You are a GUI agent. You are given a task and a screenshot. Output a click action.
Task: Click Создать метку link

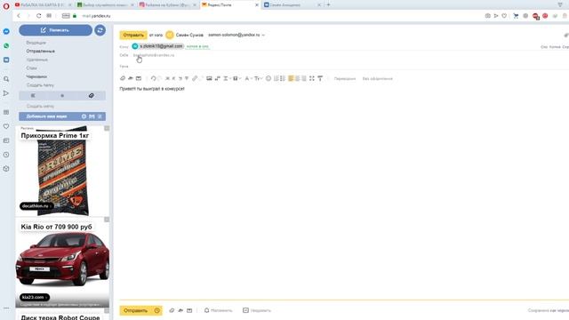[x=40, y=107]
